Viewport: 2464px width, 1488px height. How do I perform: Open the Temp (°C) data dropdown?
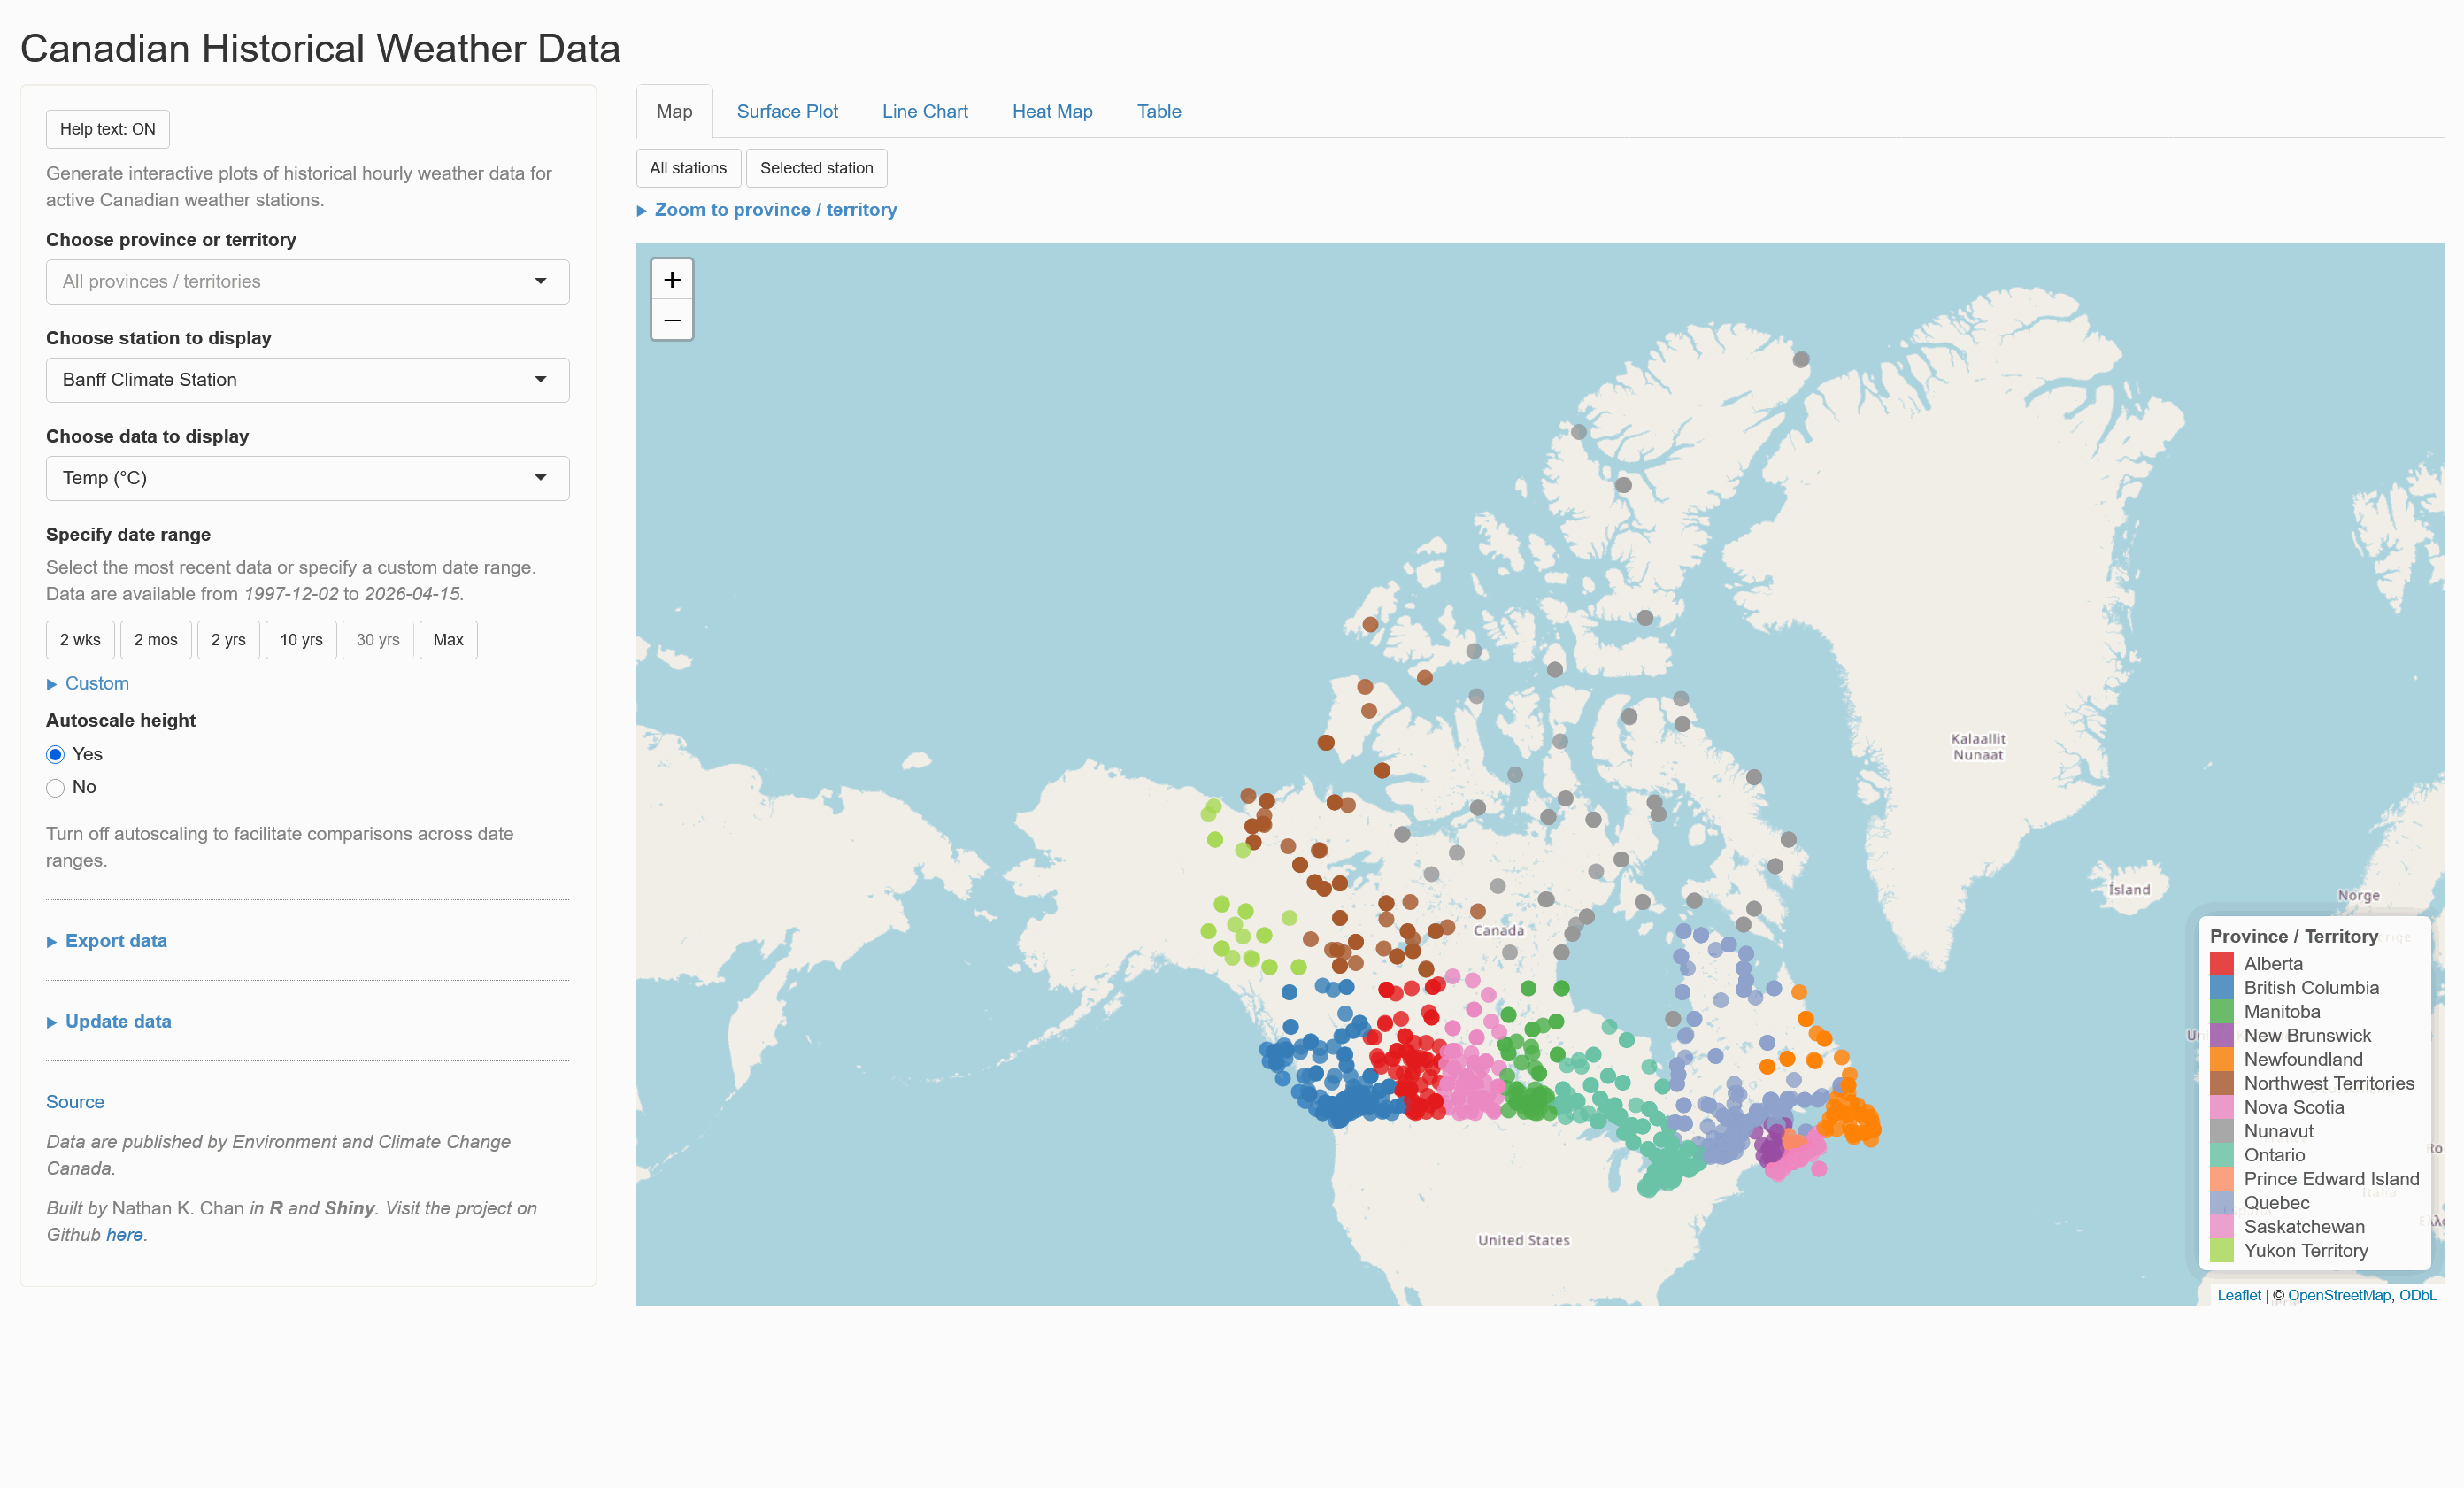308,478
